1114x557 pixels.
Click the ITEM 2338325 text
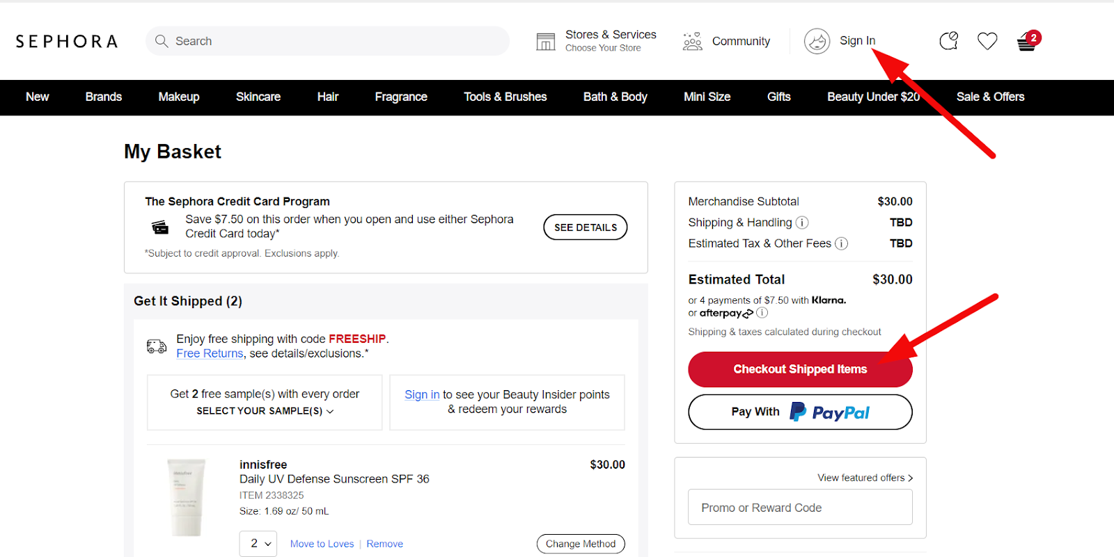272,495
